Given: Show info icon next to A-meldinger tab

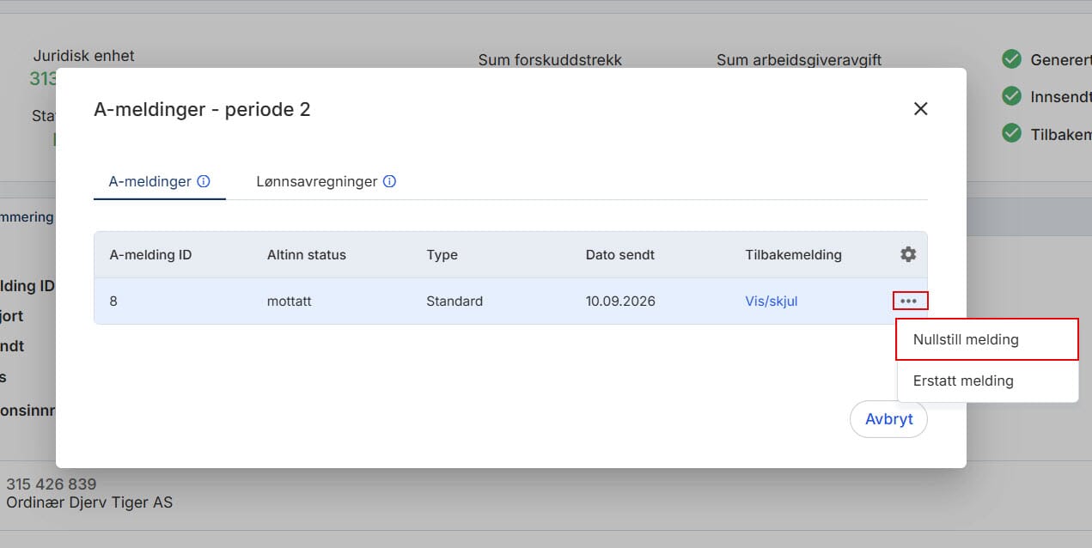Looking at the screenshot, I should 204,181.
